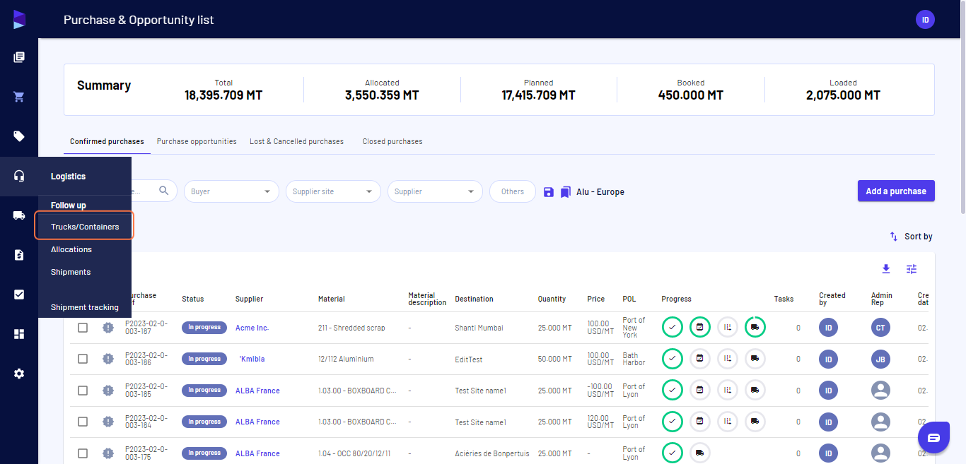Select checkbox for purchase P2023-02-0-003-187
This screenshot has width=966, height=464.
coord(83,328)
